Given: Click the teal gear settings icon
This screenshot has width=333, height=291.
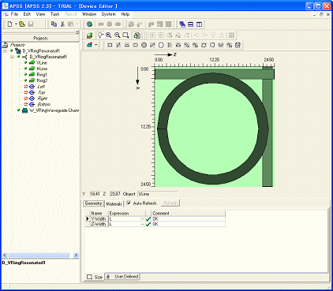Looking at the screenshot, I should [x=89, y=24].
